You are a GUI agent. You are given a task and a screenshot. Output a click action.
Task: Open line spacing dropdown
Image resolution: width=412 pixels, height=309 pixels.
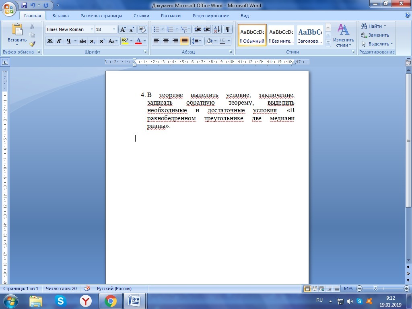(x=196, y=41)
